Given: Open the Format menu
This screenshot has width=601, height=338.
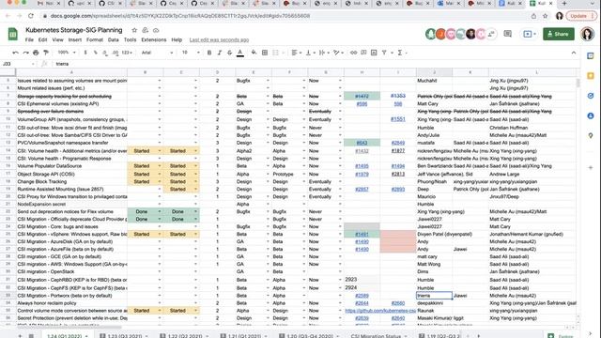Looking at the screenshot, I should [95, 39].
